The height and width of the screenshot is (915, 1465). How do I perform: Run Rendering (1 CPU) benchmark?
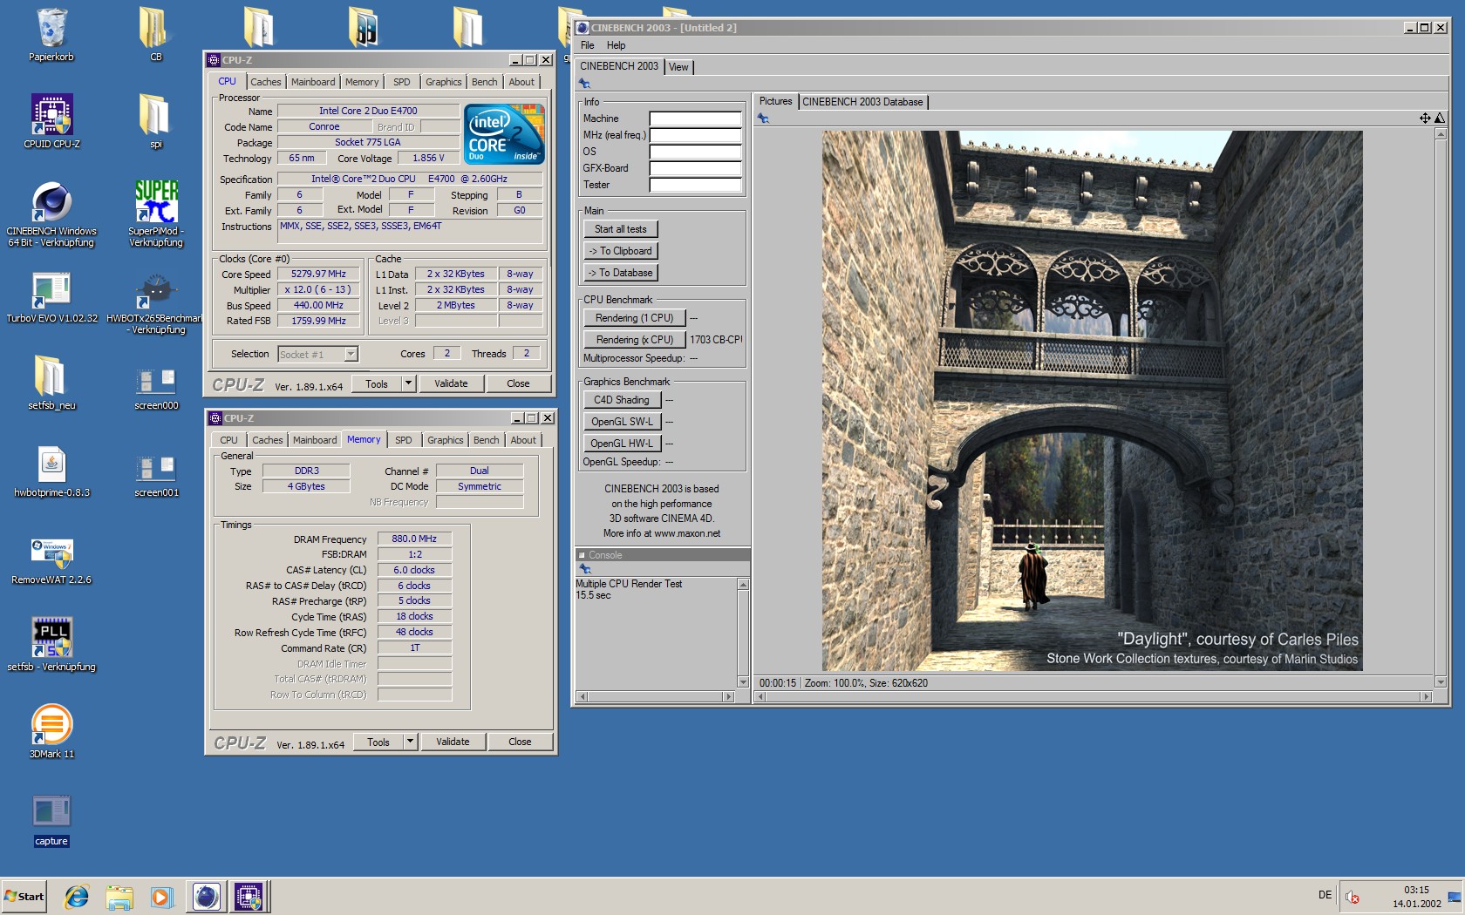click(634, 318)
